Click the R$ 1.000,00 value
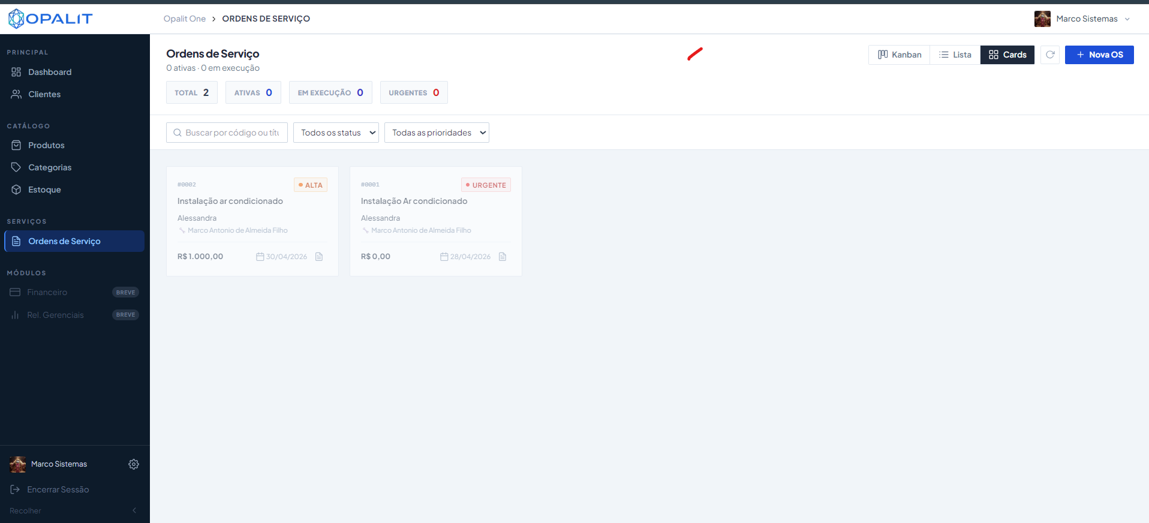 200,256
